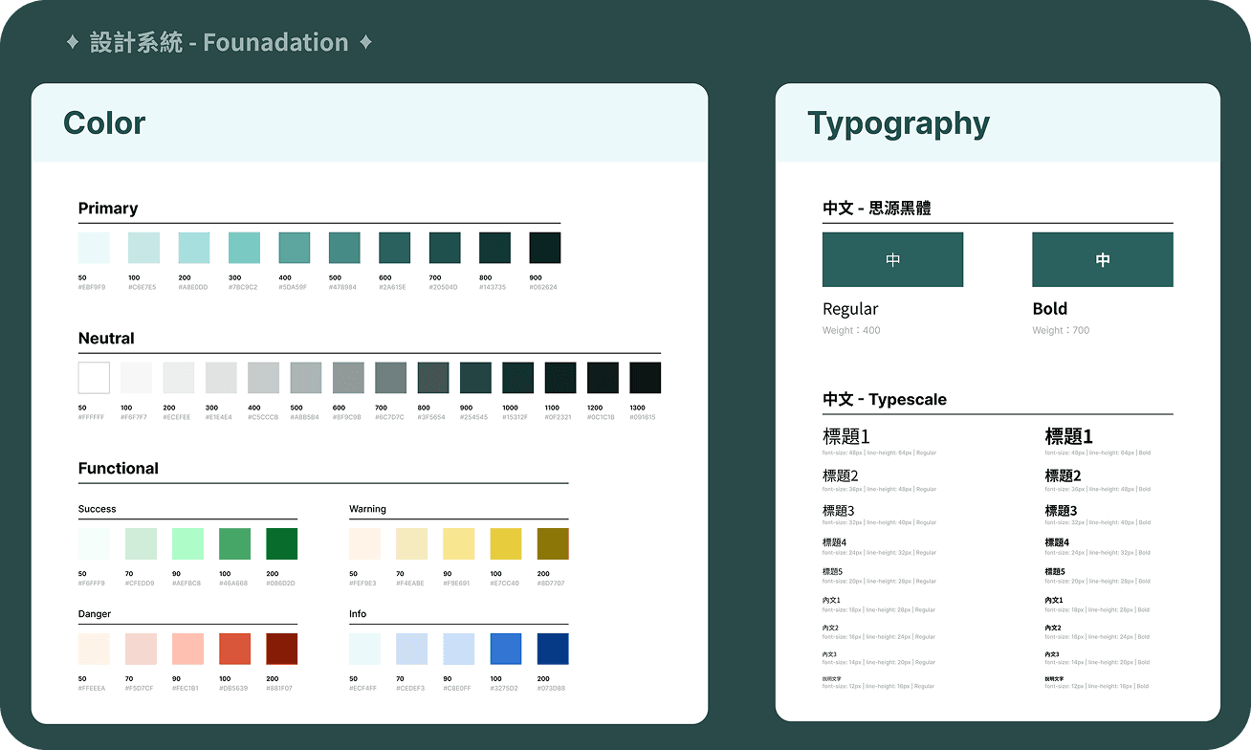This screenshot has width=1251, height=750.
Task: Click the Neutral 500 swatch #ABB5B4
Action: coord(306,378)
